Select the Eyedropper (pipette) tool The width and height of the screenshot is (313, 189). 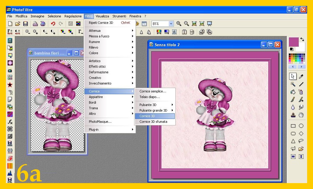coord(301,77)
